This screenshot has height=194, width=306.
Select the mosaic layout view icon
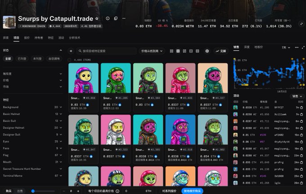(184, 51)
